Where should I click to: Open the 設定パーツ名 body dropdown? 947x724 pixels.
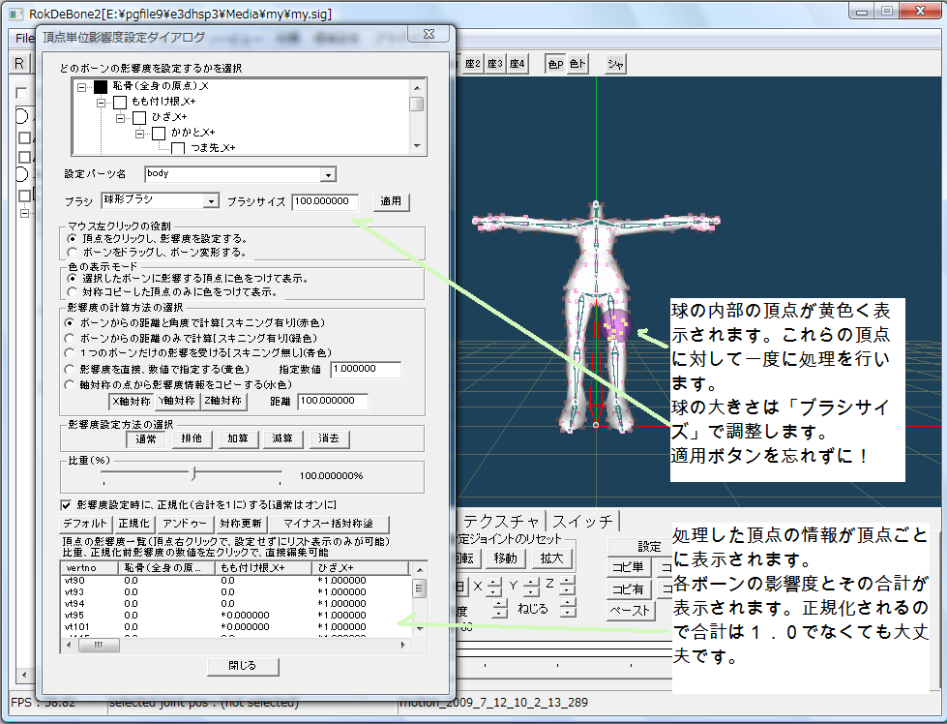click(x=329, y=174)
